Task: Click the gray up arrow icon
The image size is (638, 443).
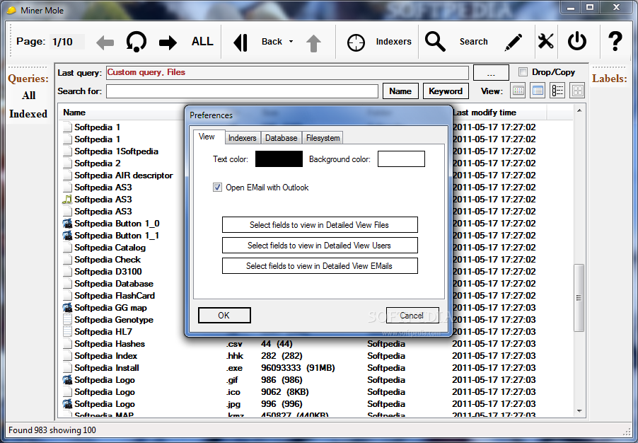Action: (313, 43)
